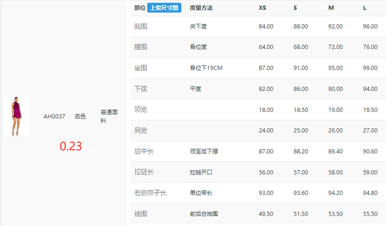Click the 右侧带子长 S value 93.60
The width and height of the screenshot is (386, 226).
click(300, 193)
